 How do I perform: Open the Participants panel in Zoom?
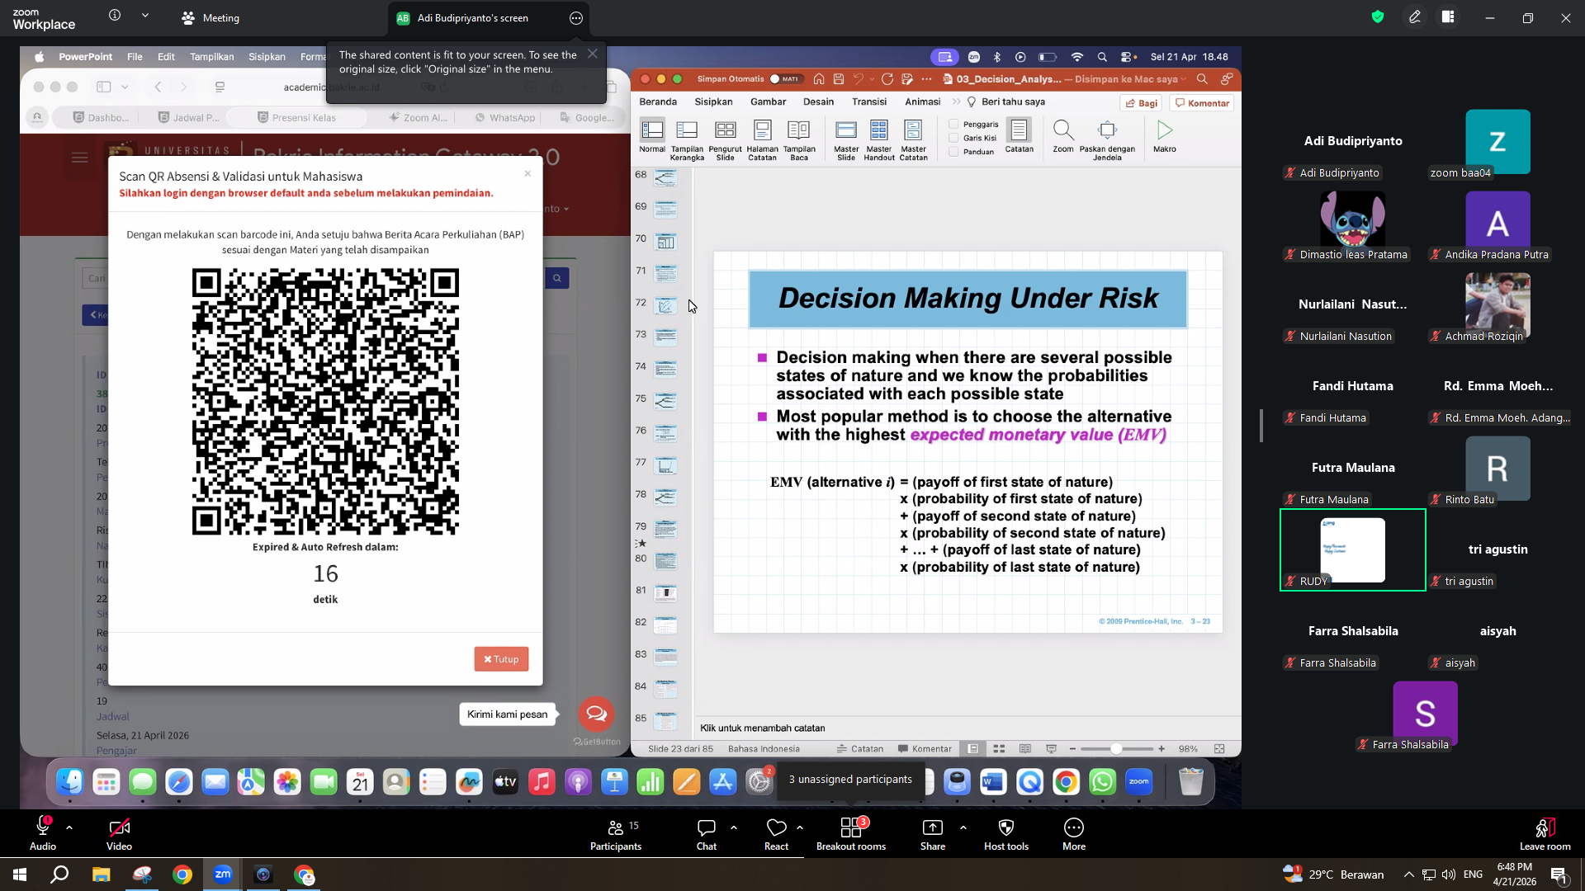[616, 834]
